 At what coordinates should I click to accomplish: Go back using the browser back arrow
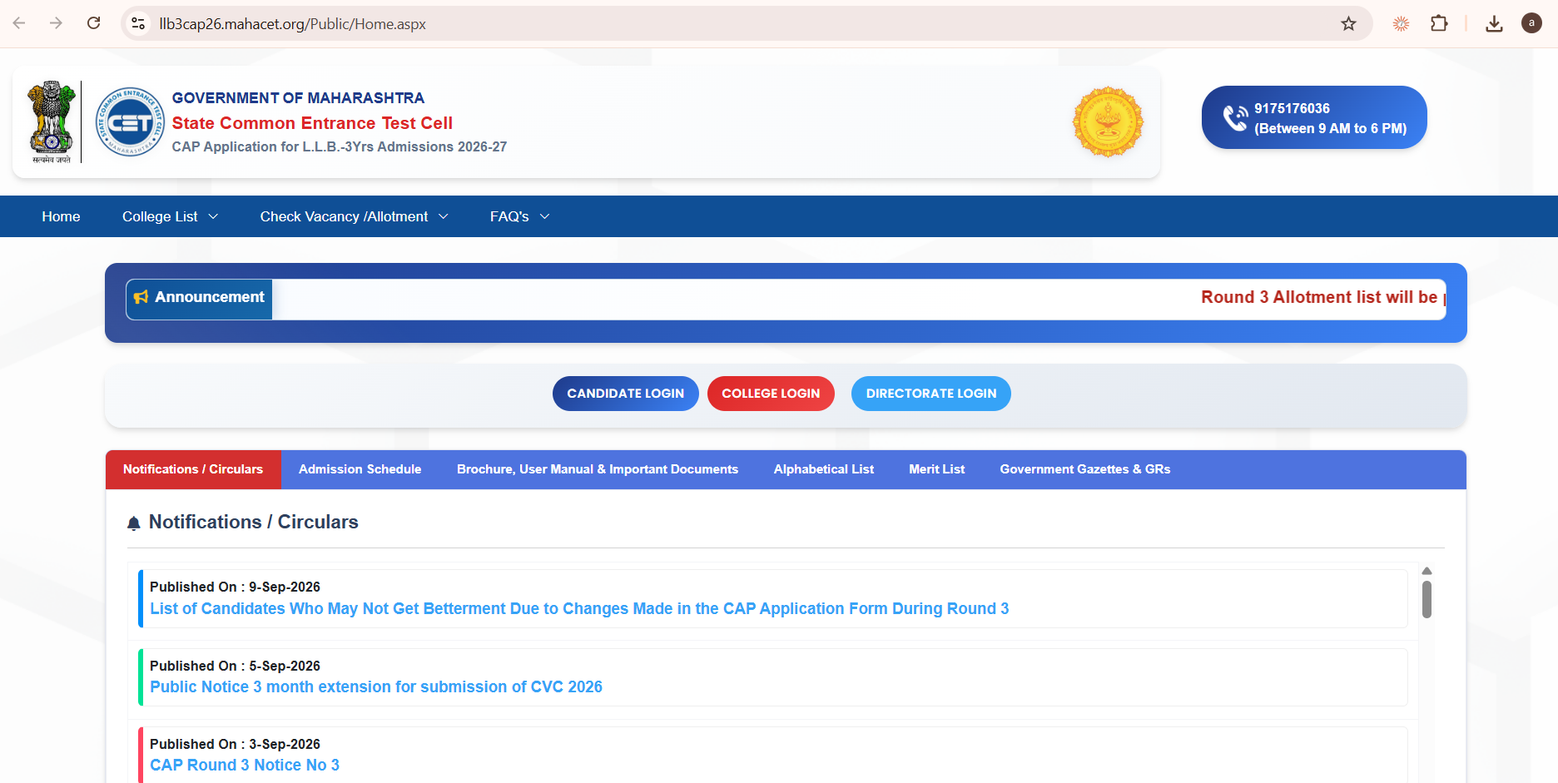pos(19,23)
